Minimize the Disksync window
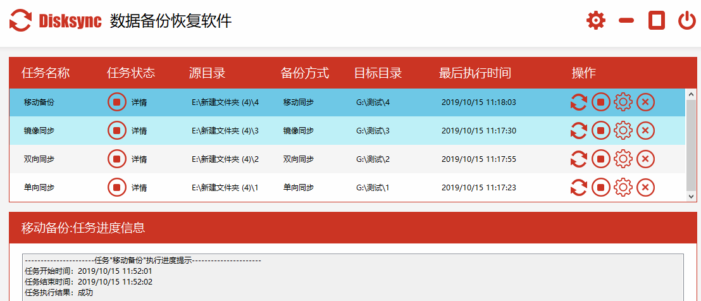The height and width of the screenshot is (301, 701). click(626, 20)
